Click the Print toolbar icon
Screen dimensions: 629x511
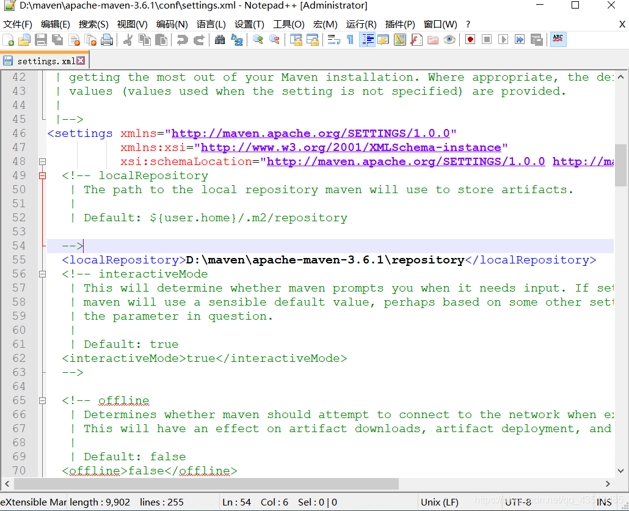(107, 40)
